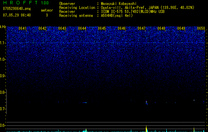208x132 pixels.
Task: Click the 0650 time marker
Action: (x=201, y=28)
